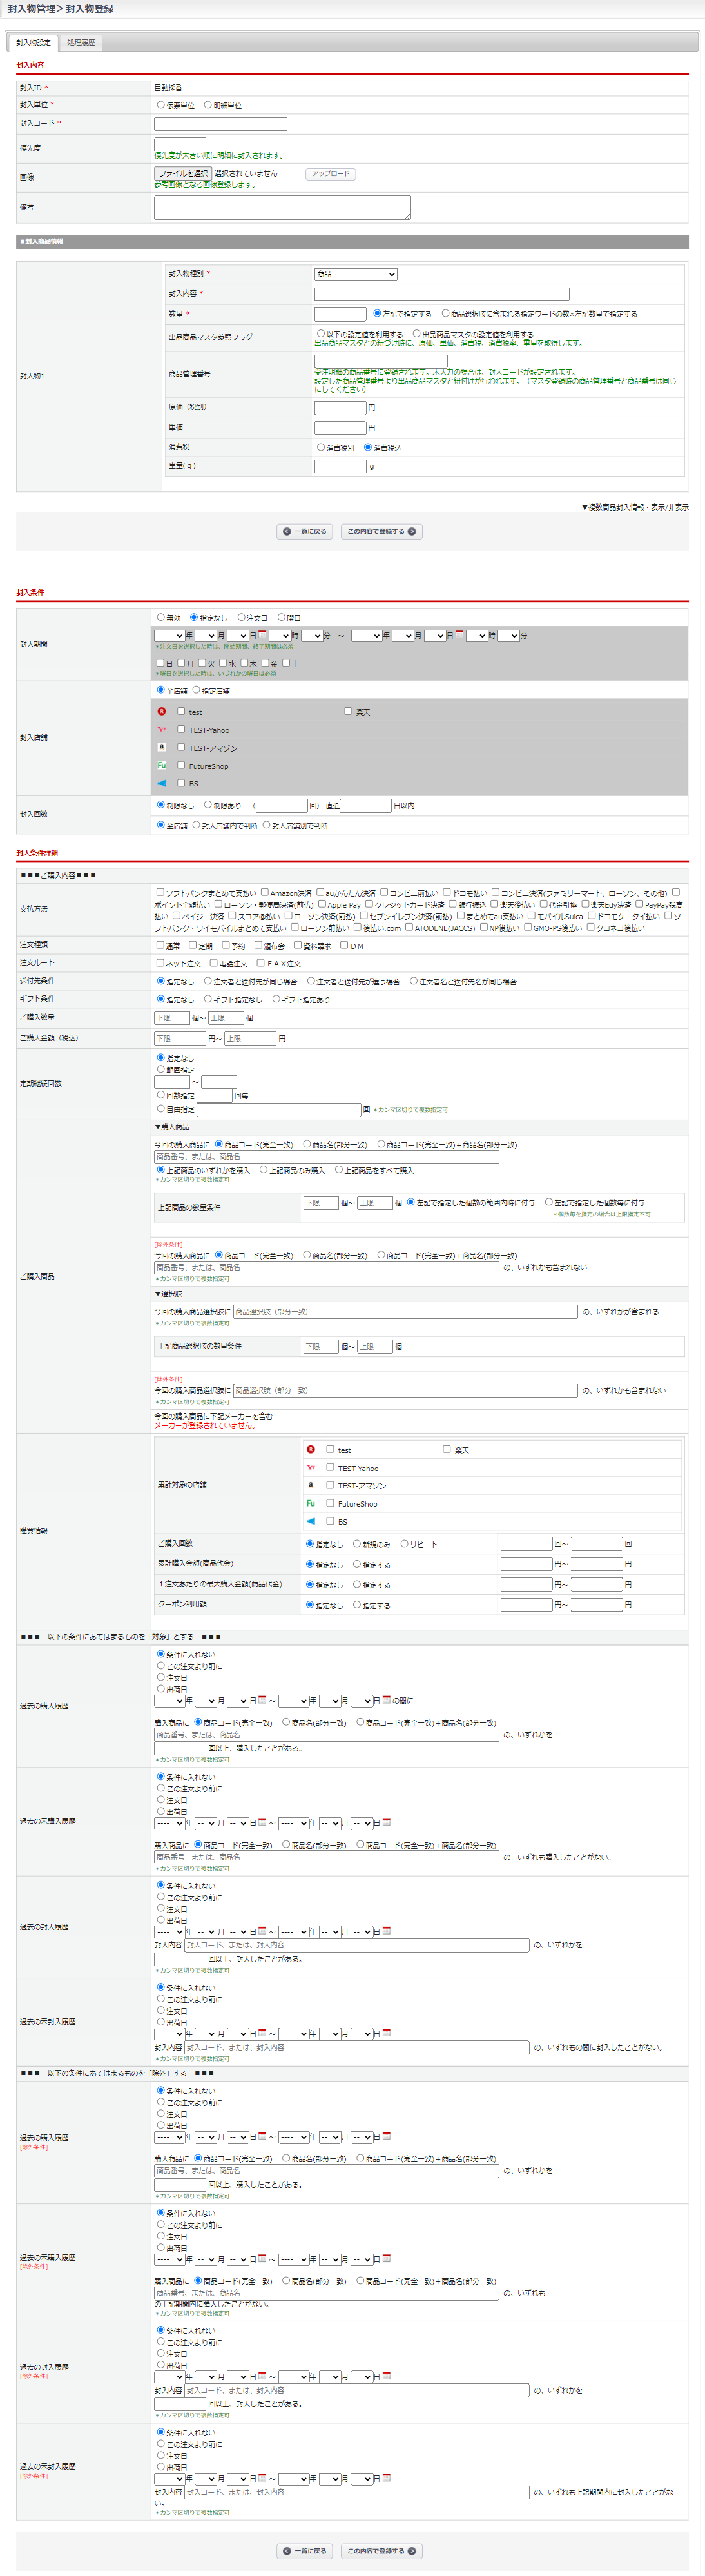
Task: Click ファイルを選択 button for 画像
Action: click(x=183, y=173)
